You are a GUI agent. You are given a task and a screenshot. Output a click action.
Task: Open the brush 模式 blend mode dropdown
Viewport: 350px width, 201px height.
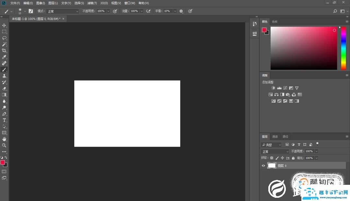[x=63, y=11]
